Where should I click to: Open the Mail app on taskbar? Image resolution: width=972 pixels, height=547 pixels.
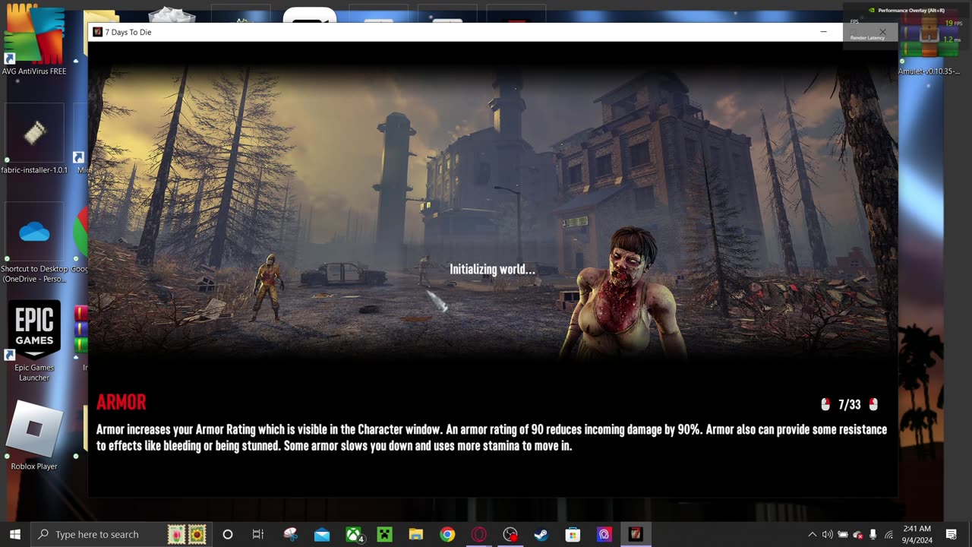322,534
